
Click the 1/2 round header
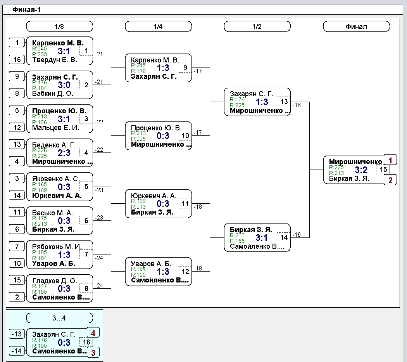tap(257, 26)
